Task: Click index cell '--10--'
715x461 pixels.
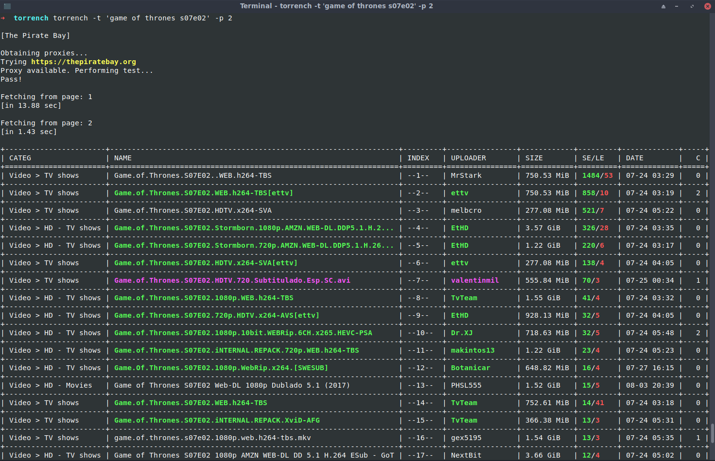Action: [420, 333]
